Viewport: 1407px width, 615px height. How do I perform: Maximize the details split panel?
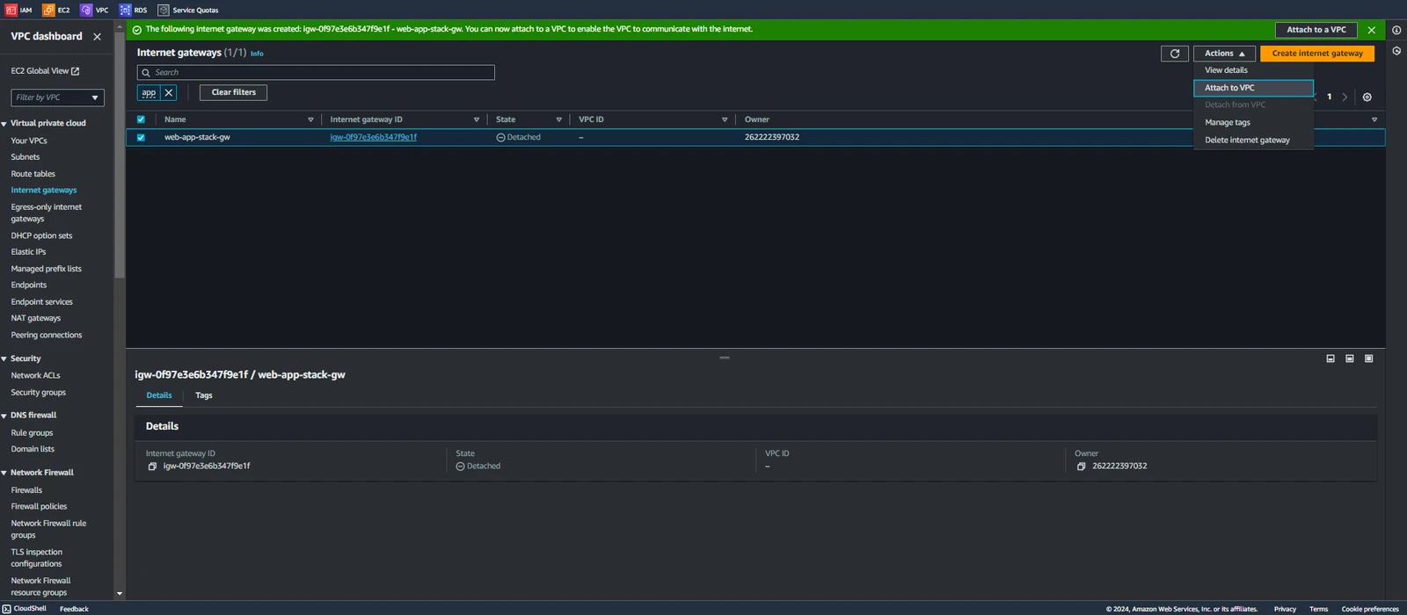pyautogui.click(x=1369, y=358)
